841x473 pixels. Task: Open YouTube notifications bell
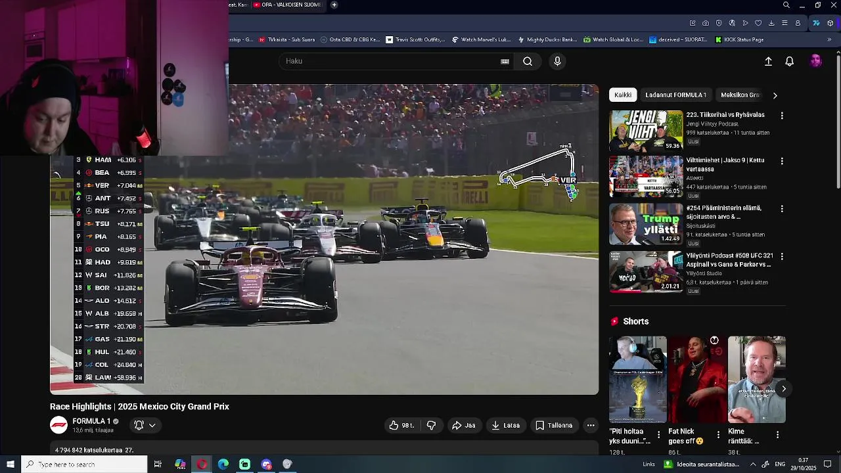coord(790,61)
